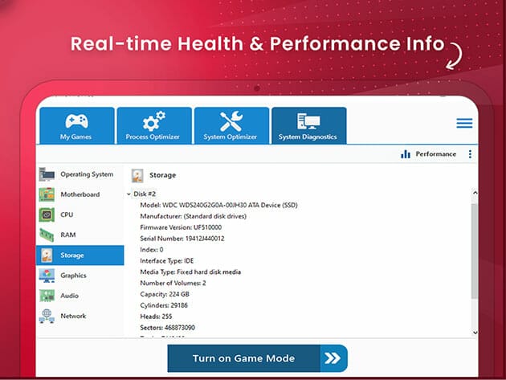Click the Performance bar chart icon
506x380 pixels.
pos(406,154)
